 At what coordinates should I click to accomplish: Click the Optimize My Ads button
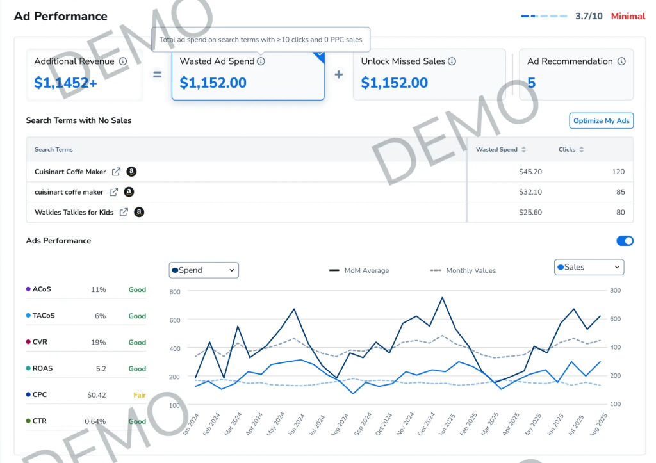click(x=601, y=121)
